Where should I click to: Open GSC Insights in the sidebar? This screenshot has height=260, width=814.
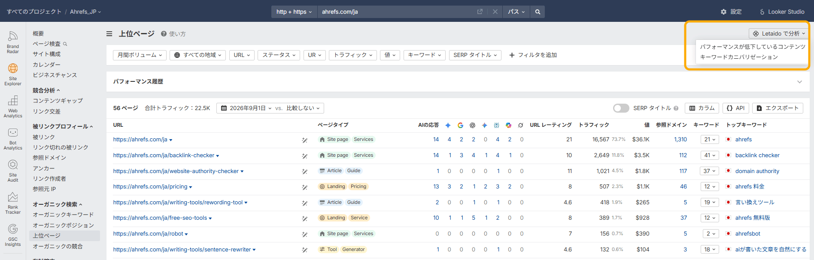[x=13, y=235]
